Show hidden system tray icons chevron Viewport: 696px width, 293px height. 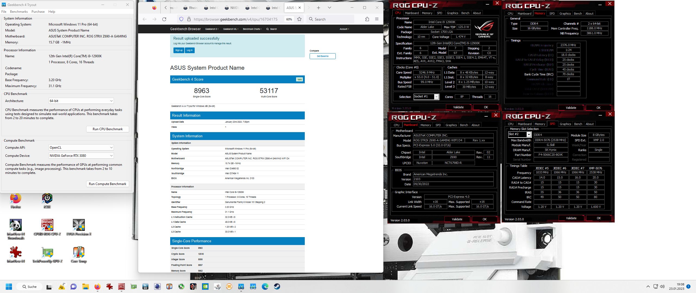(x=648, y=286)
